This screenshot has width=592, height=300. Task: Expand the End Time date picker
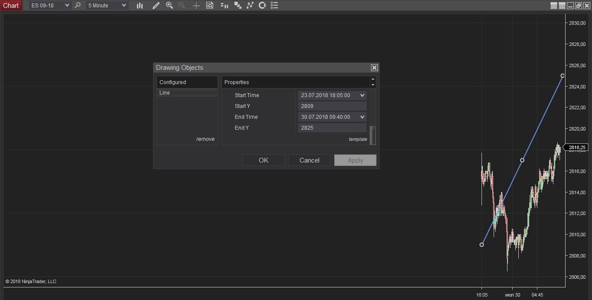[362, 117]
